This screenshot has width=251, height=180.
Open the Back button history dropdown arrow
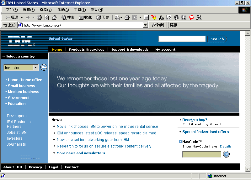coord(22,17)
